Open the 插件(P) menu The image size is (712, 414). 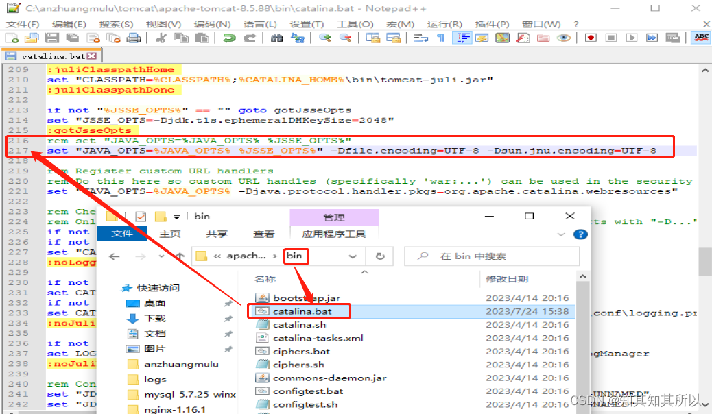pos(492,24)
